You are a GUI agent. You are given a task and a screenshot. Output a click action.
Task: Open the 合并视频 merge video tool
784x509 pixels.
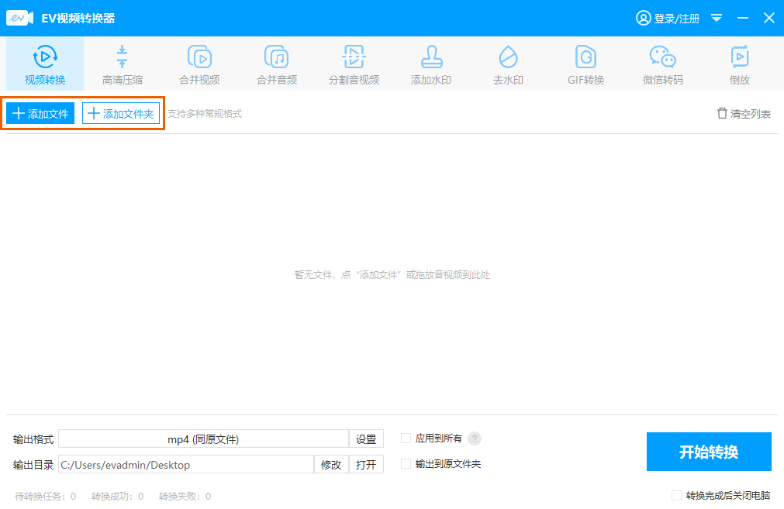click(199, 64)
